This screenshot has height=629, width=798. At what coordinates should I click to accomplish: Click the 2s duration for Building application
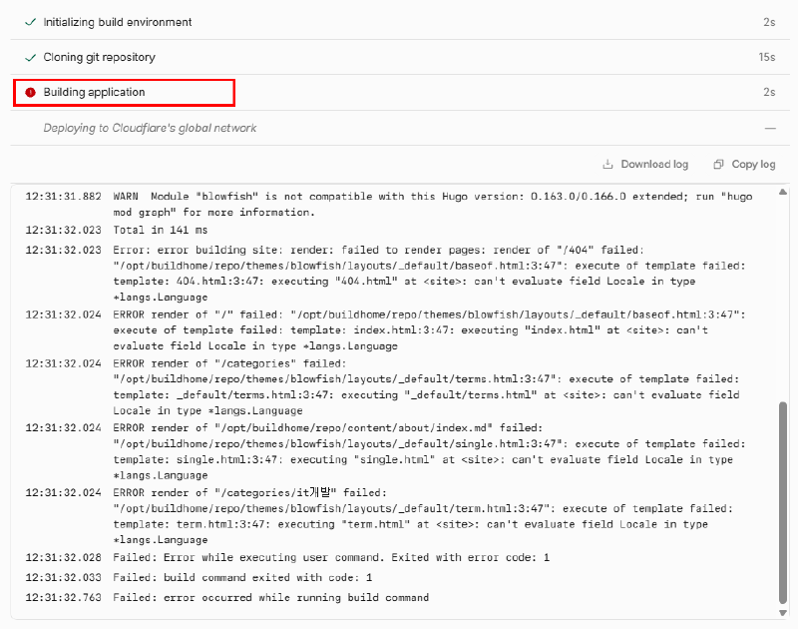coord(769,92)
